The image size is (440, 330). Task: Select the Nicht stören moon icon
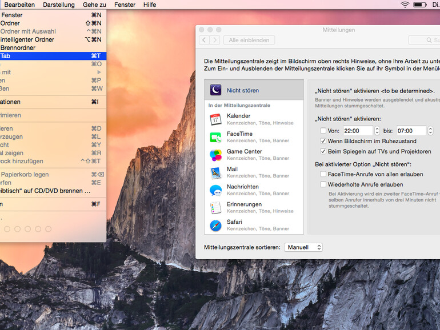(215, 90)
